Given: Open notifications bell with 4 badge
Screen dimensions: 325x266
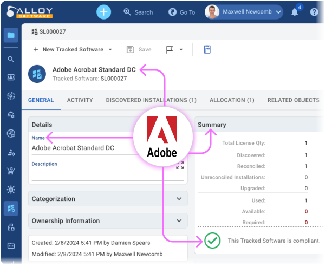Looking at the screenshot, I should [x=296, y=11].
